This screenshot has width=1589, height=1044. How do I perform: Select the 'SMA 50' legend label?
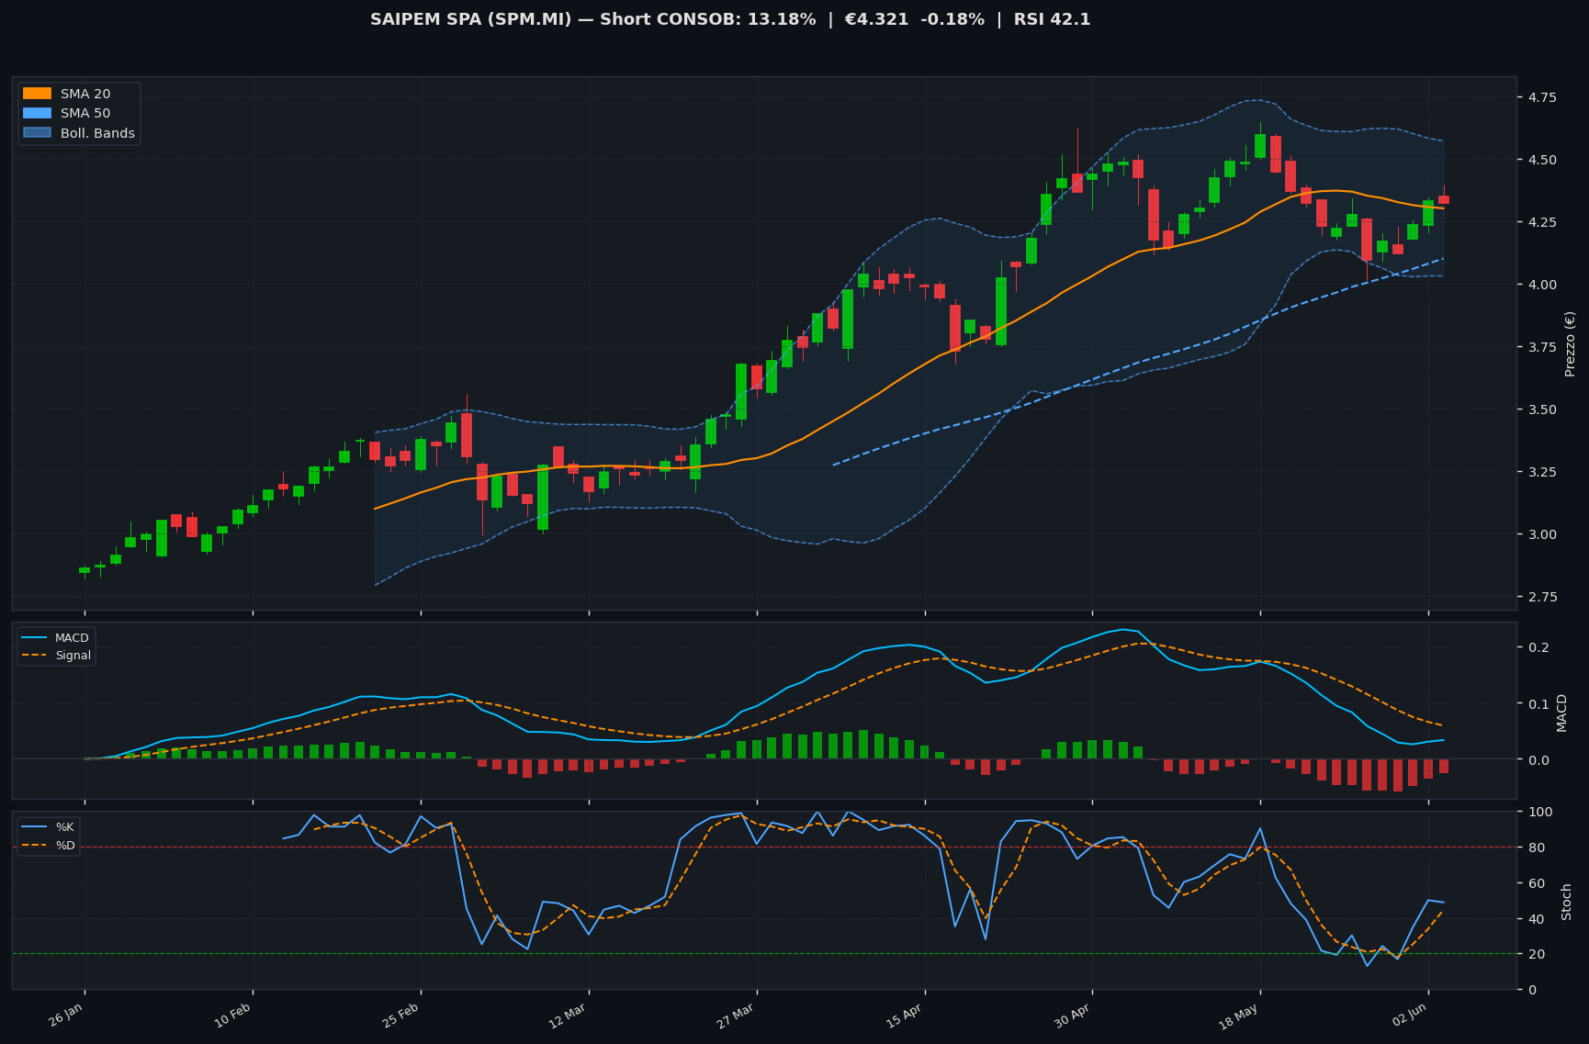(85, 114)
